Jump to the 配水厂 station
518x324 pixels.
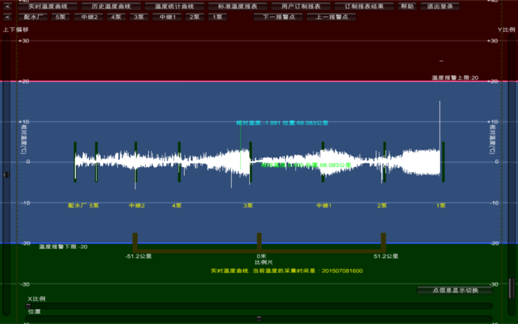[32, 17]
